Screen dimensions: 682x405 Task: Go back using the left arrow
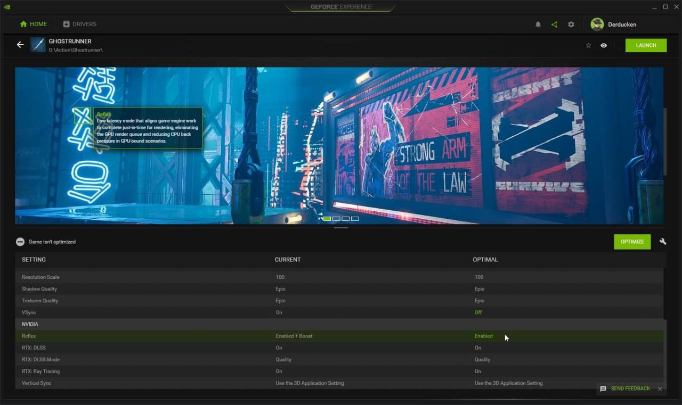point(20,45)
